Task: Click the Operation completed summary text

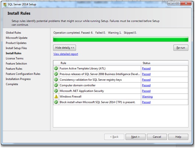Action: [95, 33]
